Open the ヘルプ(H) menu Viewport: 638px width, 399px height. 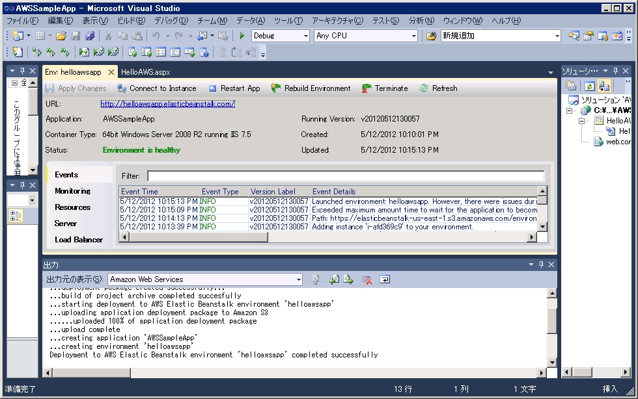click(x=506, y=21)
